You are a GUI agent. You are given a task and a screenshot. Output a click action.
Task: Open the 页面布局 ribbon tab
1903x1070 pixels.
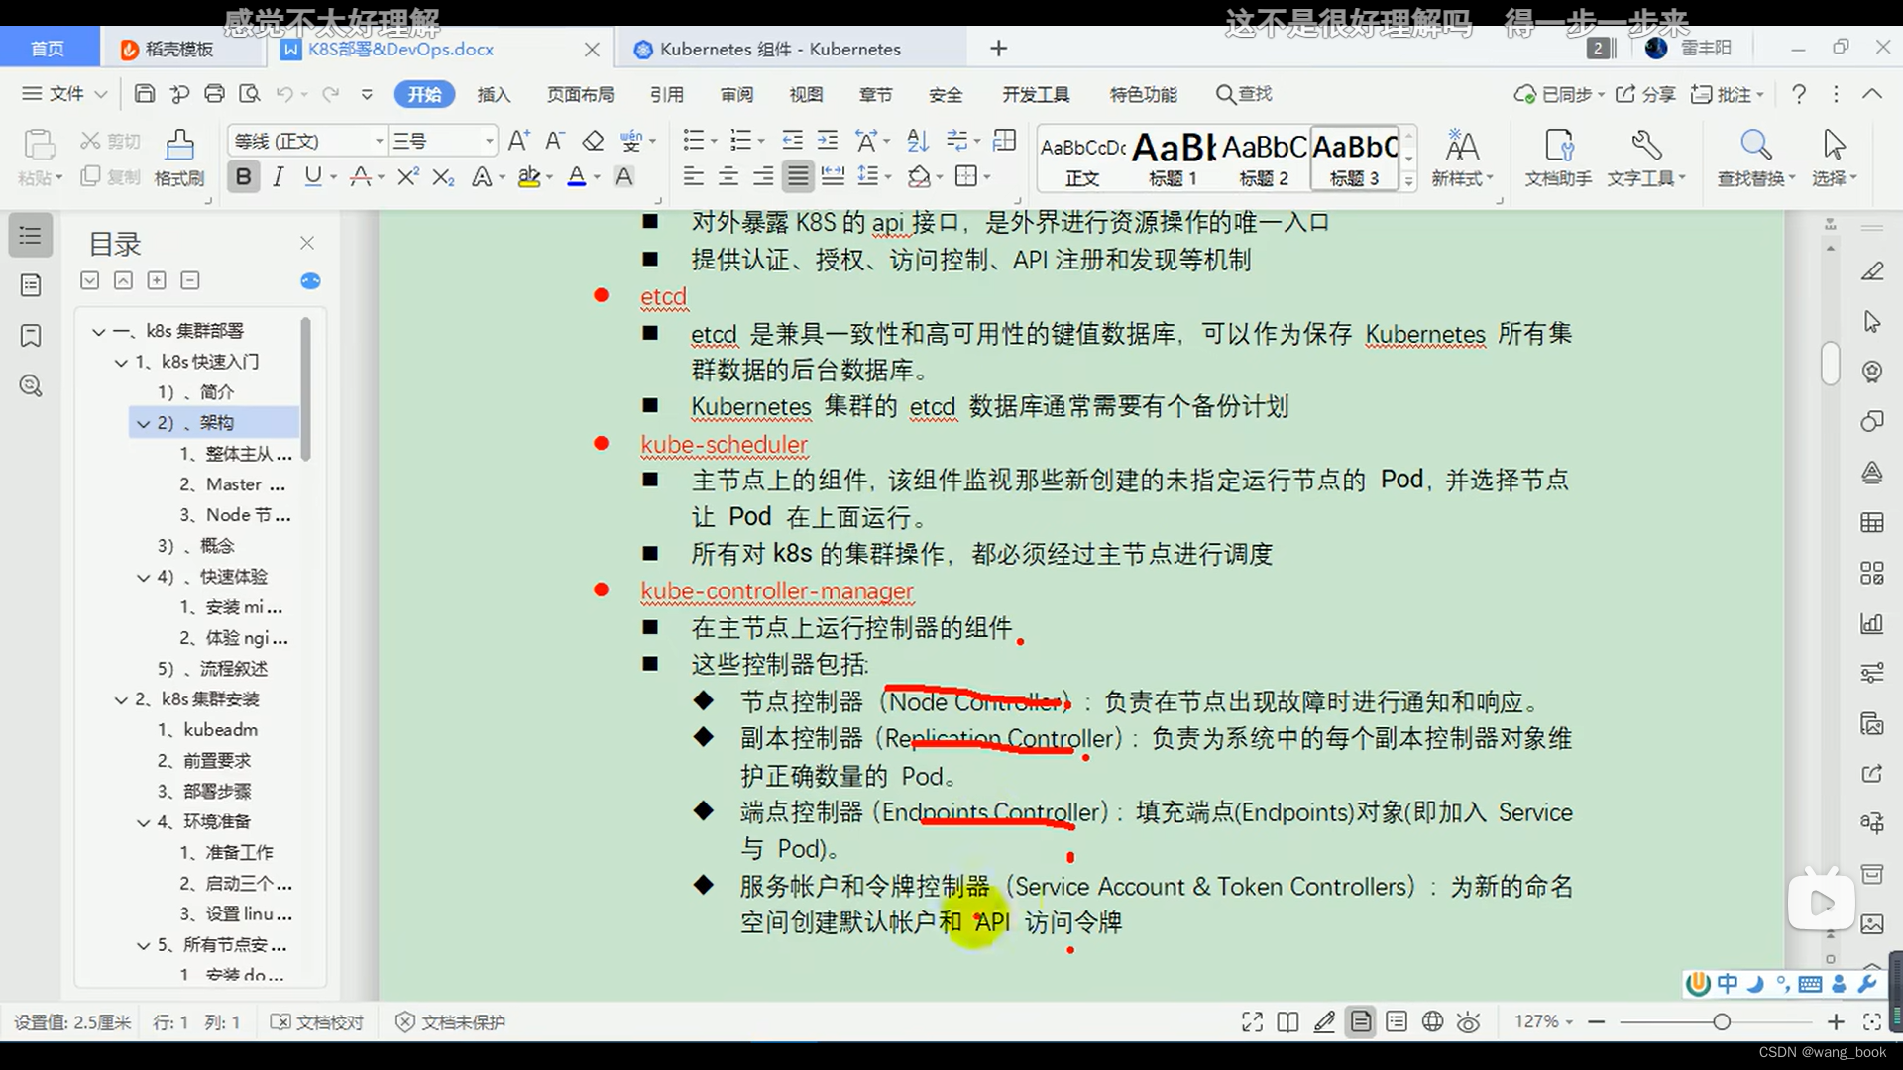click(x=581, y=94)
